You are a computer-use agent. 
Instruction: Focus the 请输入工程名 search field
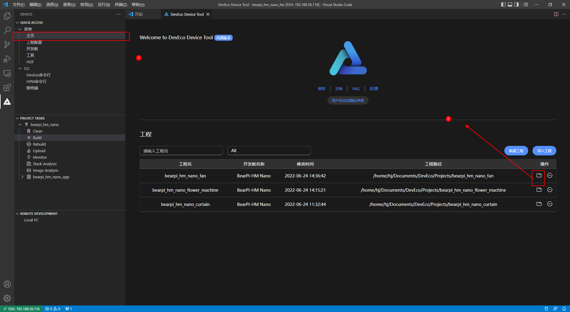181,151
